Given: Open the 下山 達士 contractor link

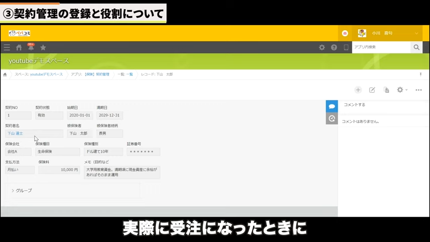Looking at the screenshot, I should tap(15, 134).
